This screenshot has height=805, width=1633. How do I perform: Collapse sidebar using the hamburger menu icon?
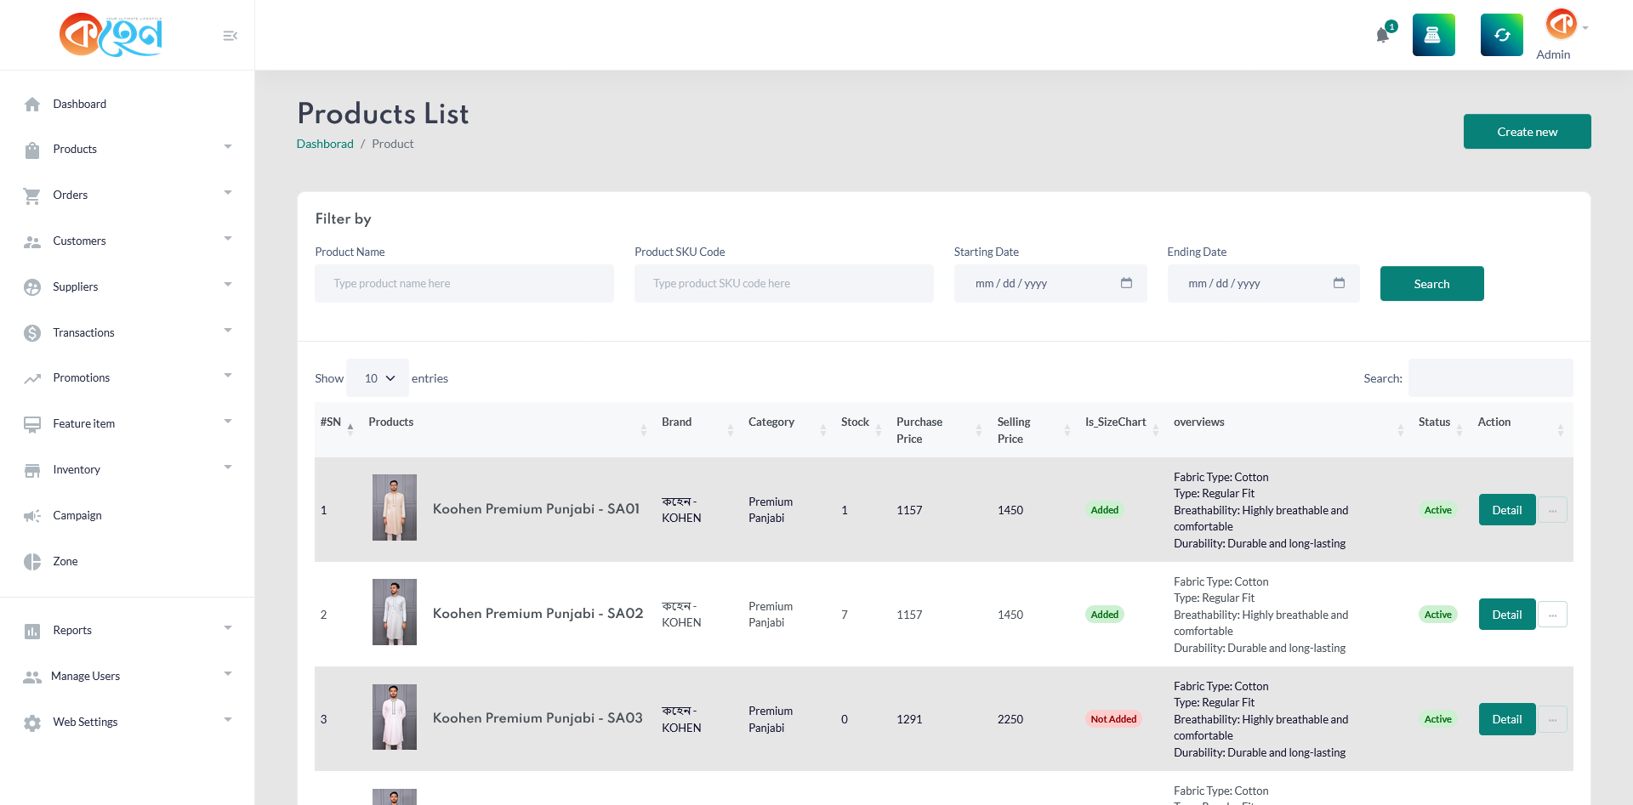click(x=230, y=36)
